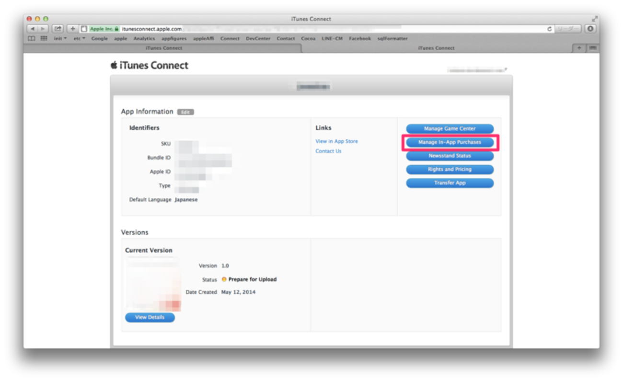Image resolution: width=623 pixels, height=381 pixels.
Task: Show all tabs button at tab bar end
Action: point(593,48)
